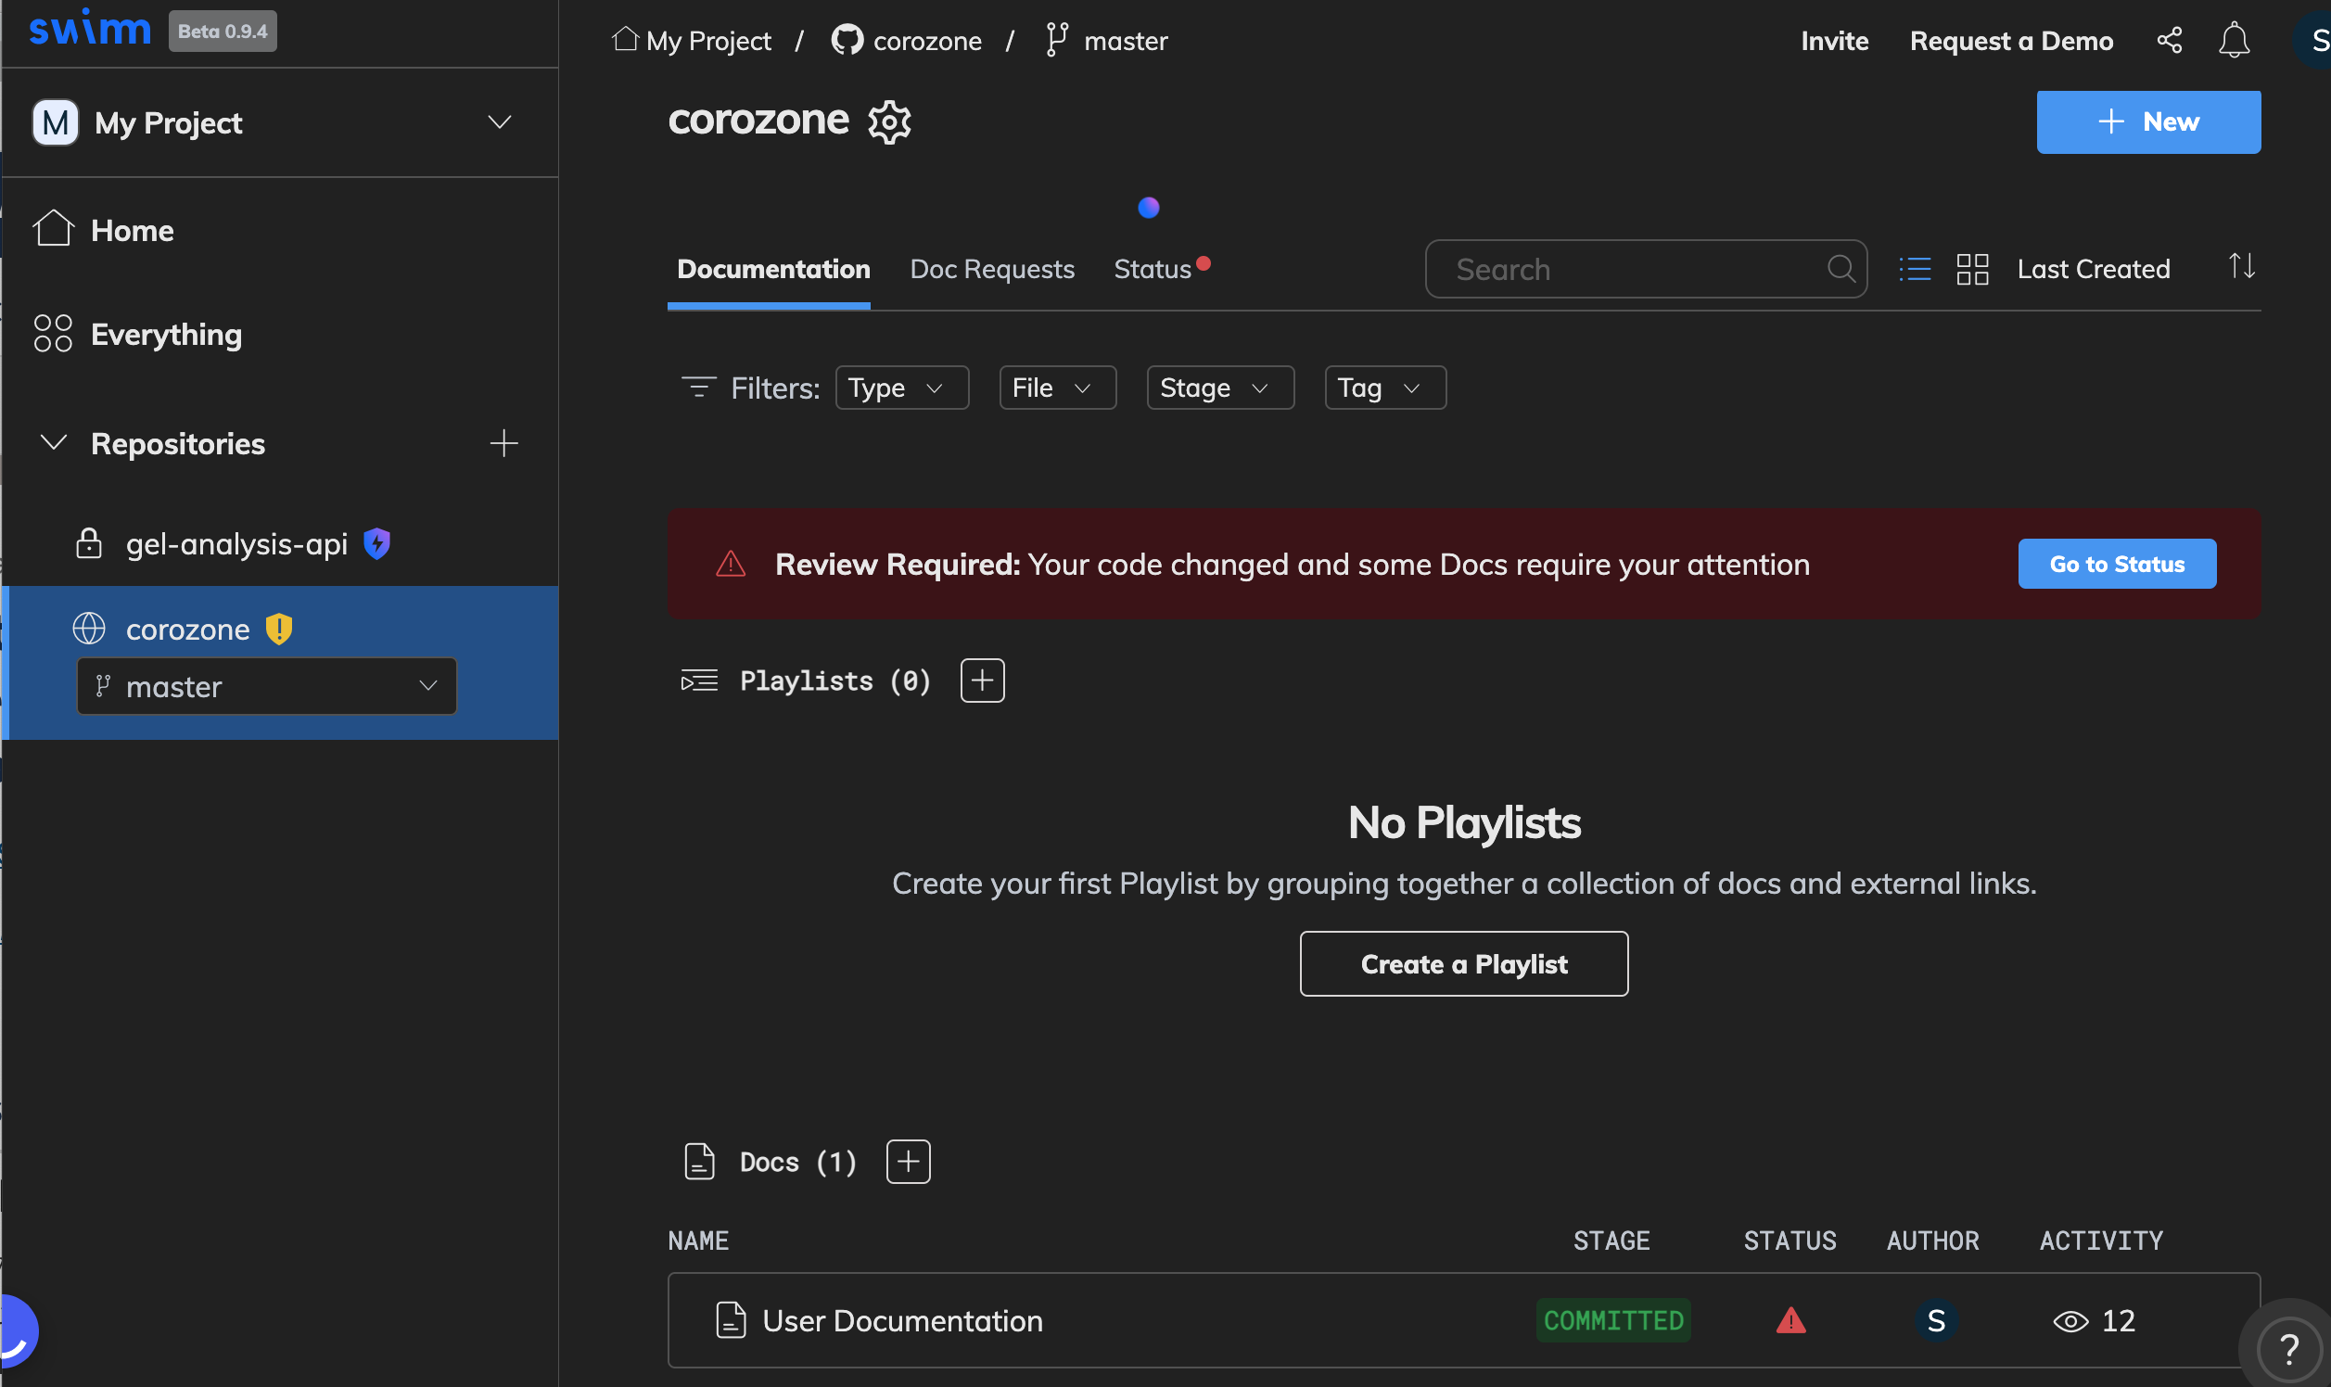This screenshot has height=1387, width=2331.
Task: Open the Type filter dropdown
Action: (901, 388)
